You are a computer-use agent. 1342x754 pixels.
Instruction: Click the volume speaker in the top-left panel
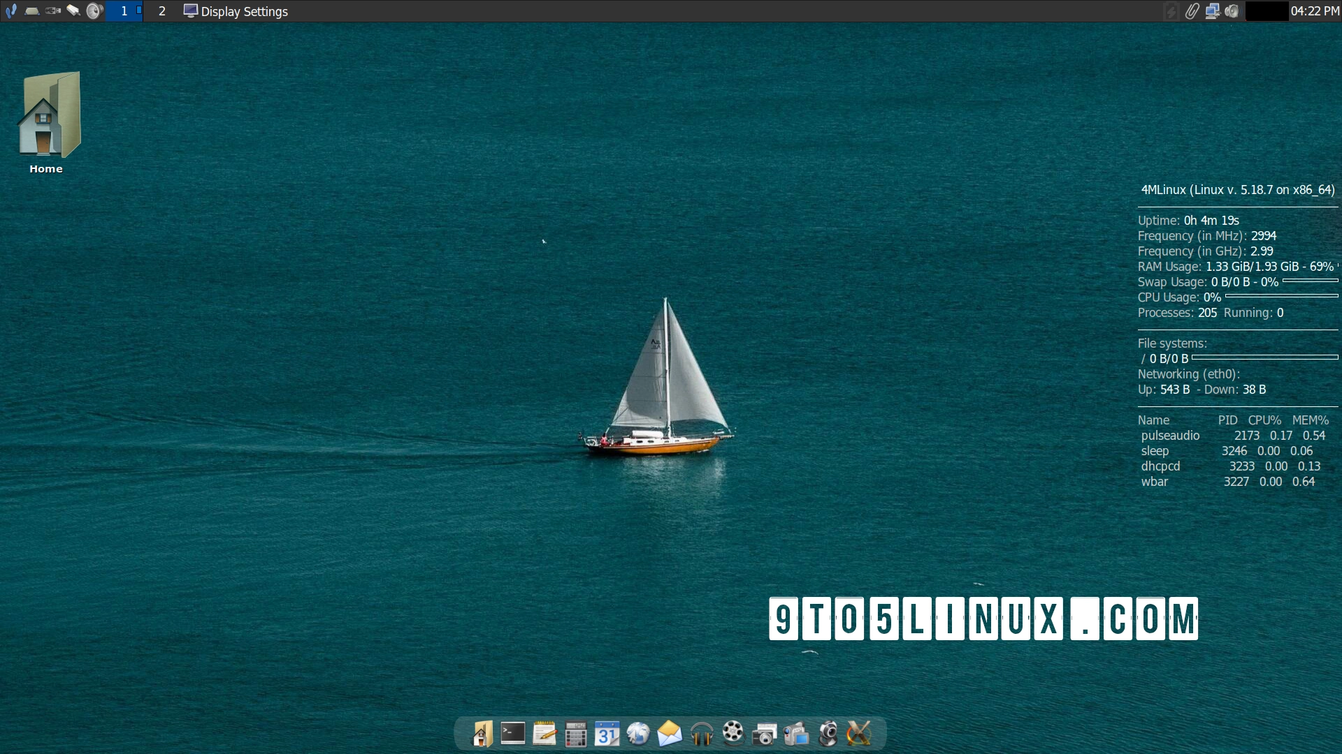94,11
